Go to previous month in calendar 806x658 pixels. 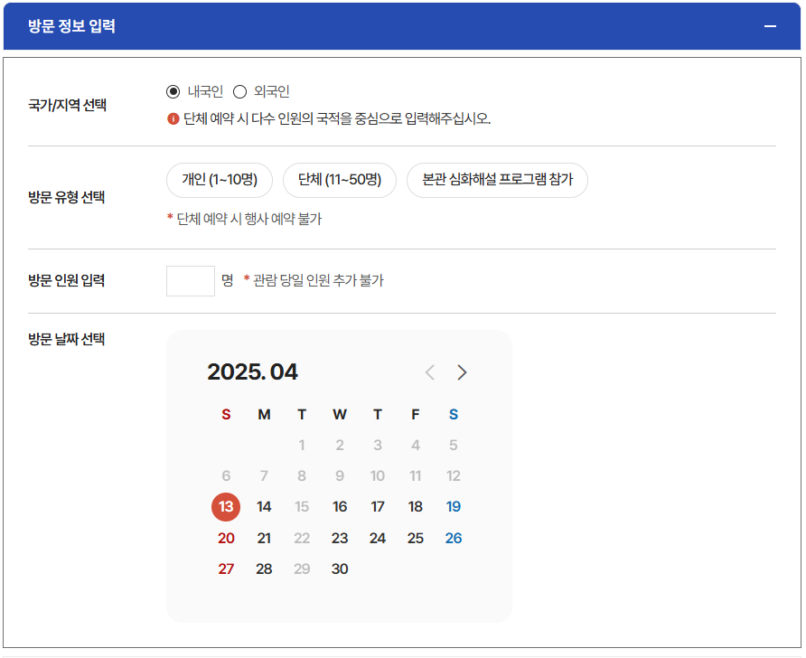[430, 372]
